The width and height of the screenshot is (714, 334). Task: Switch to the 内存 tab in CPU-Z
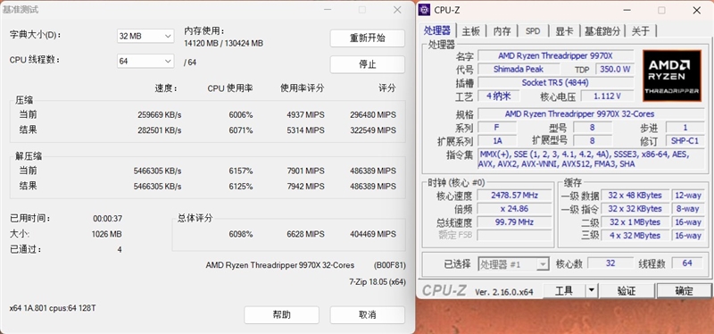point(502,31)
